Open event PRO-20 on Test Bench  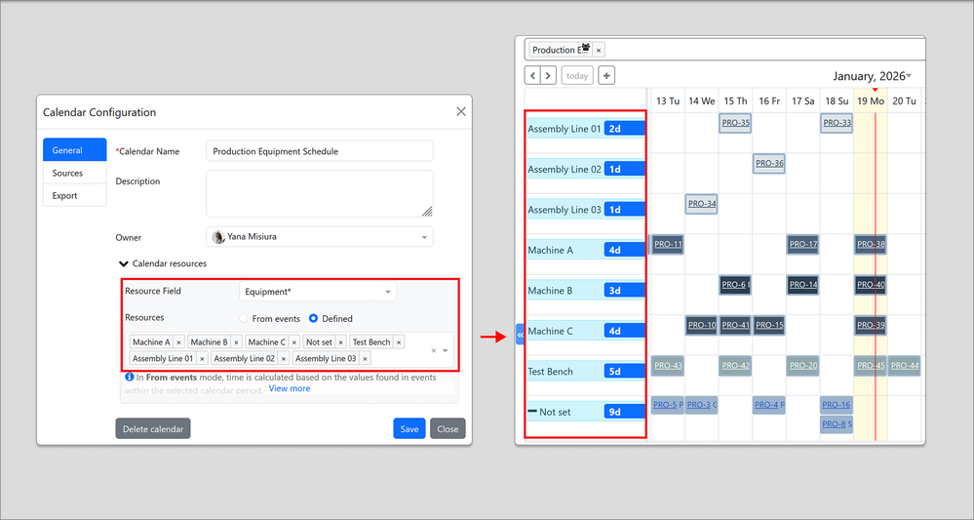coord(802,365)
